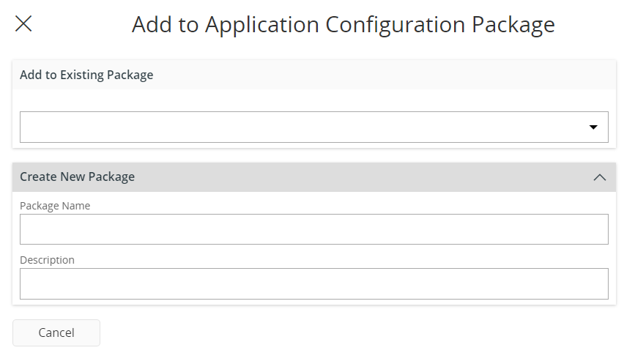Collapse the Create New Package section
Screen dimensions: 624x364
(x=599, y=177)
